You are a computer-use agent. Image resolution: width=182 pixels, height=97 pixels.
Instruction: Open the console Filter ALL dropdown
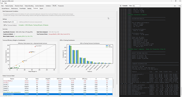point(137,6)
